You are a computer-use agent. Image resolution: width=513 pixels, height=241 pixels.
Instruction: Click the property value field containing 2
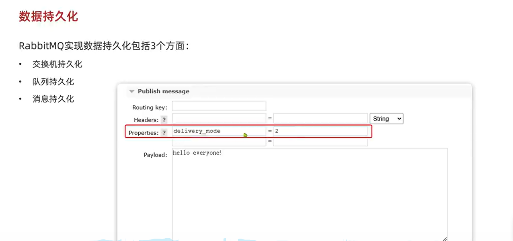[320, 131]
